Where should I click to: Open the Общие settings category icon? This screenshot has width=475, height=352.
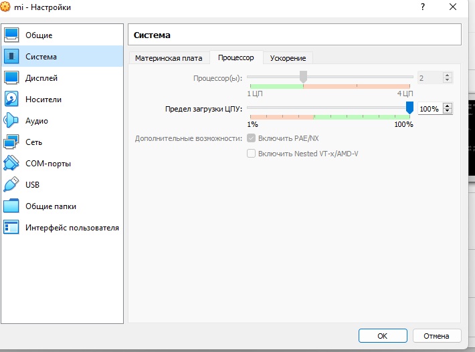12,35
